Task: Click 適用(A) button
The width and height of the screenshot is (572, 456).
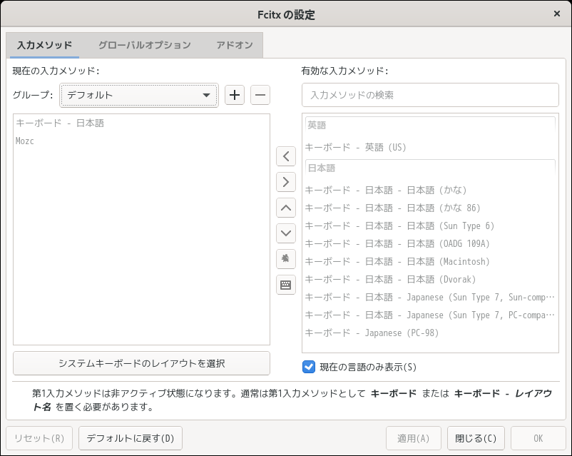Action: [414, 438]
